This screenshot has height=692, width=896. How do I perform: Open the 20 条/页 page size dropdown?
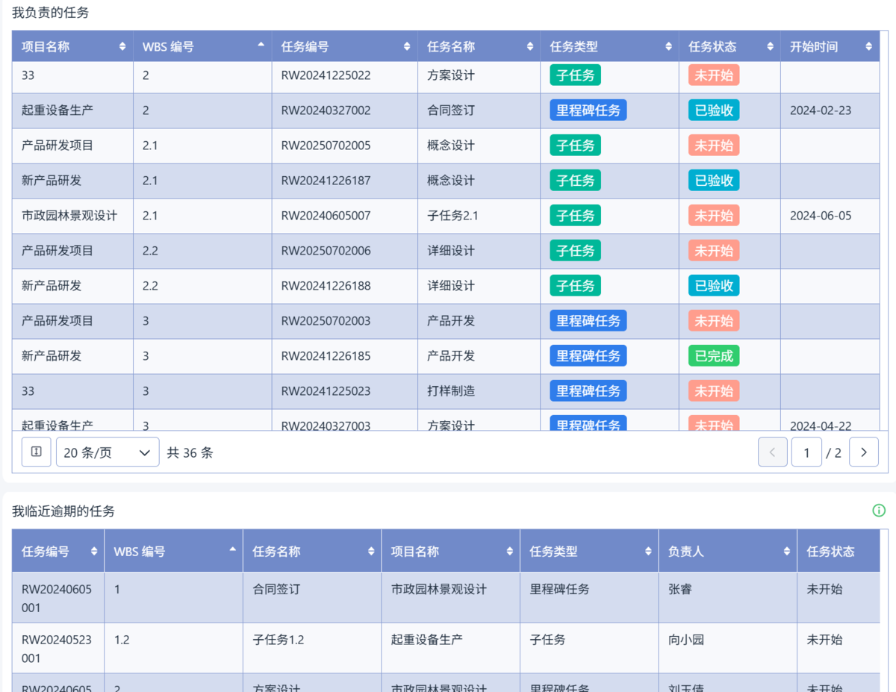[x=108, y=452]
